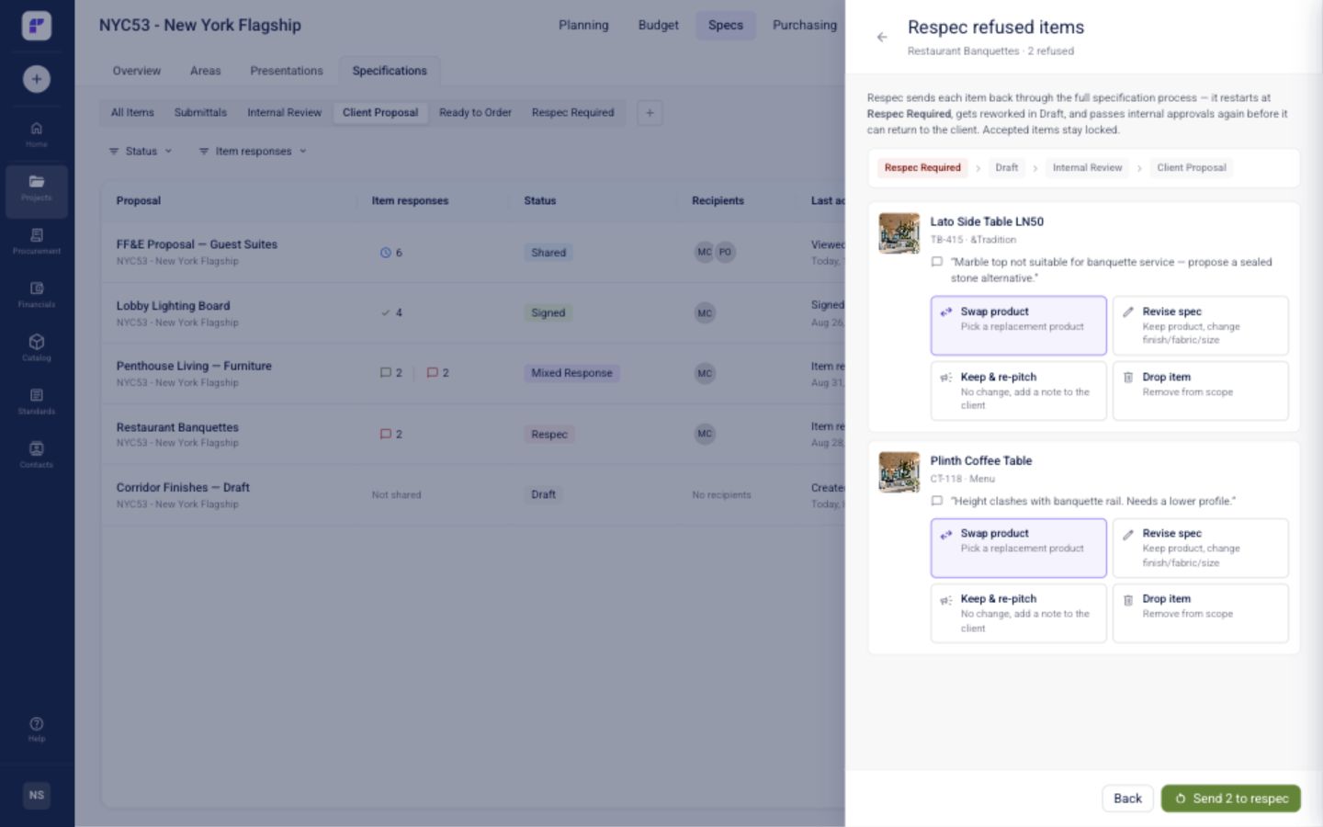Click the Back button

pyautogui.click(x=1127, y=799)
